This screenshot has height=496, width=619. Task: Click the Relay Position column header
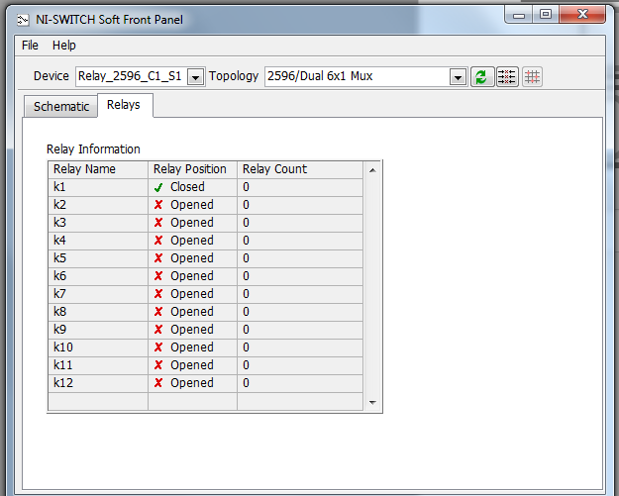[x=193, y=169]
